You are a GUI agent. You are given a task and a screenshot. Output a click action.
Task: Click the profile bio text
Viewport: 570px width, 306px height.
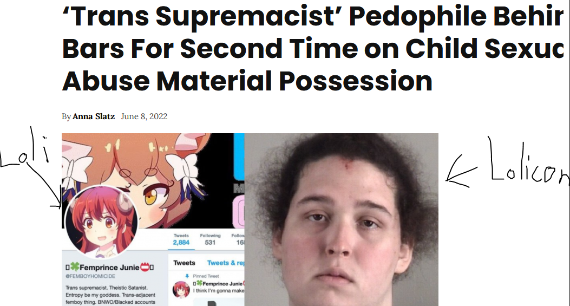[x=110, y=295]
